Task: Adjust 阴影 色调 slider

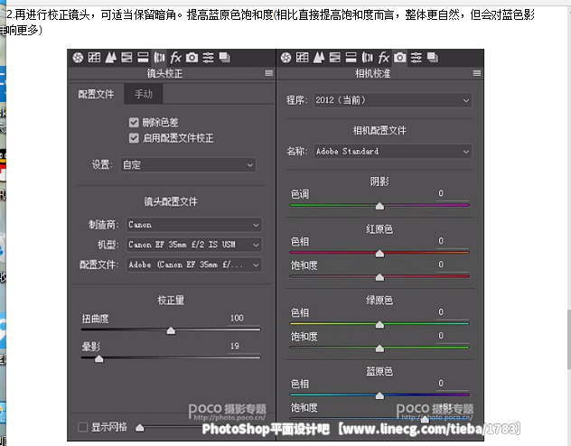Action: click(379, 206)
